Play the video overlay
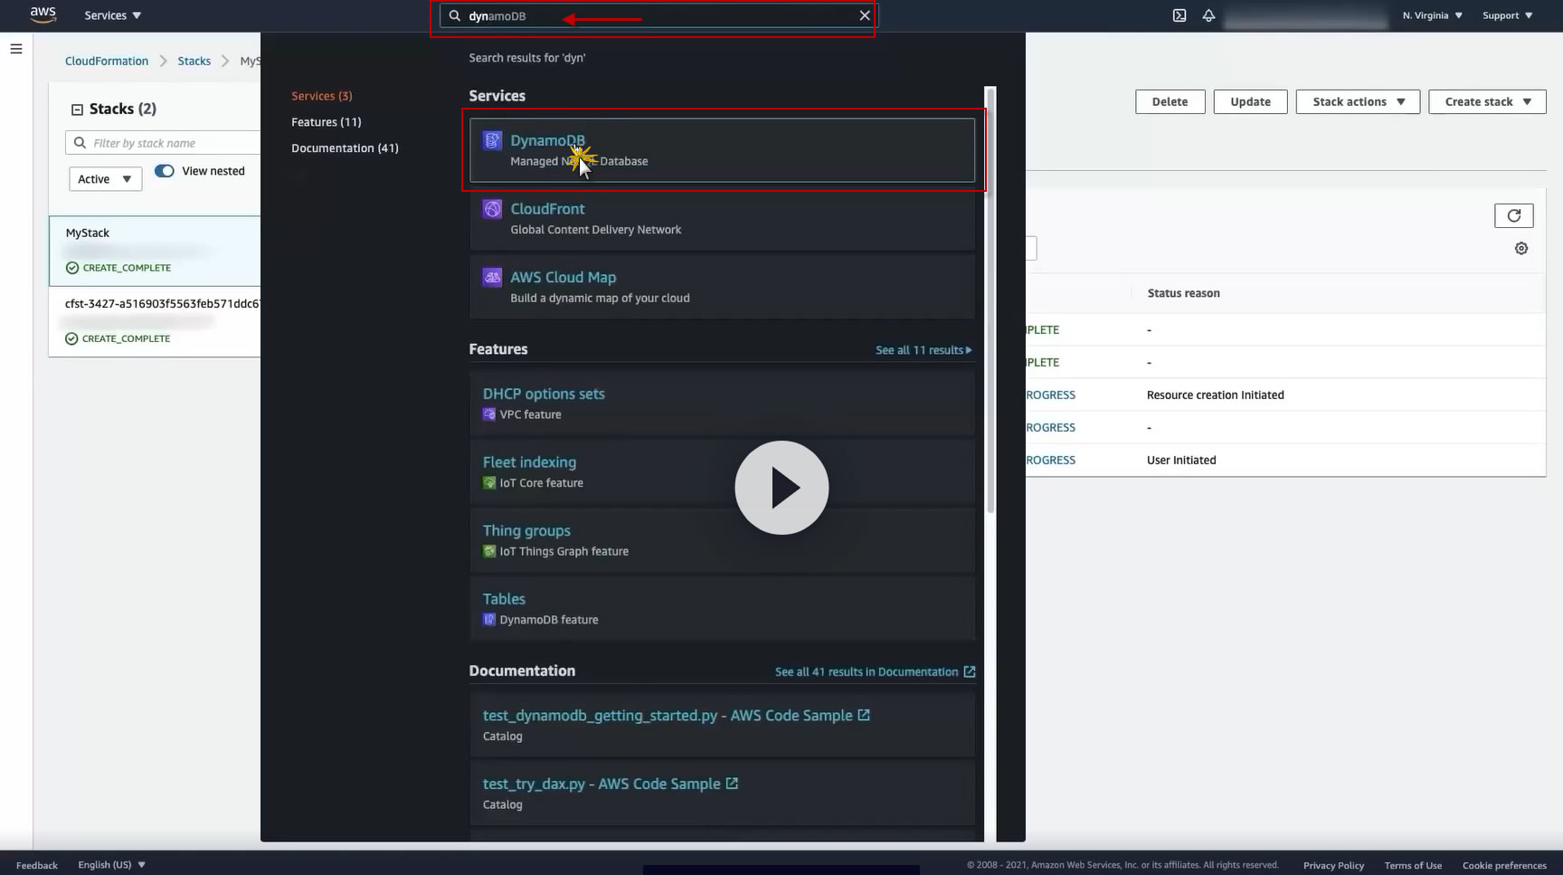 tap(781, 488)
